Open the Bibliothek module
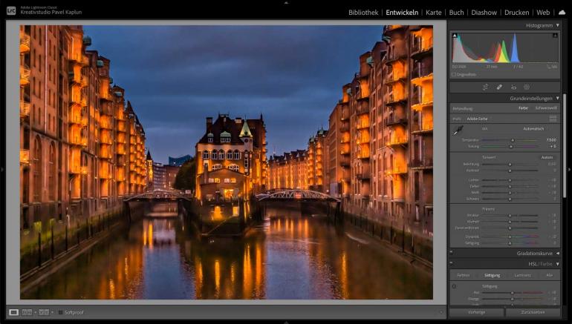The height and width of the screenshot is (324, 572). (x=363, y=13)
